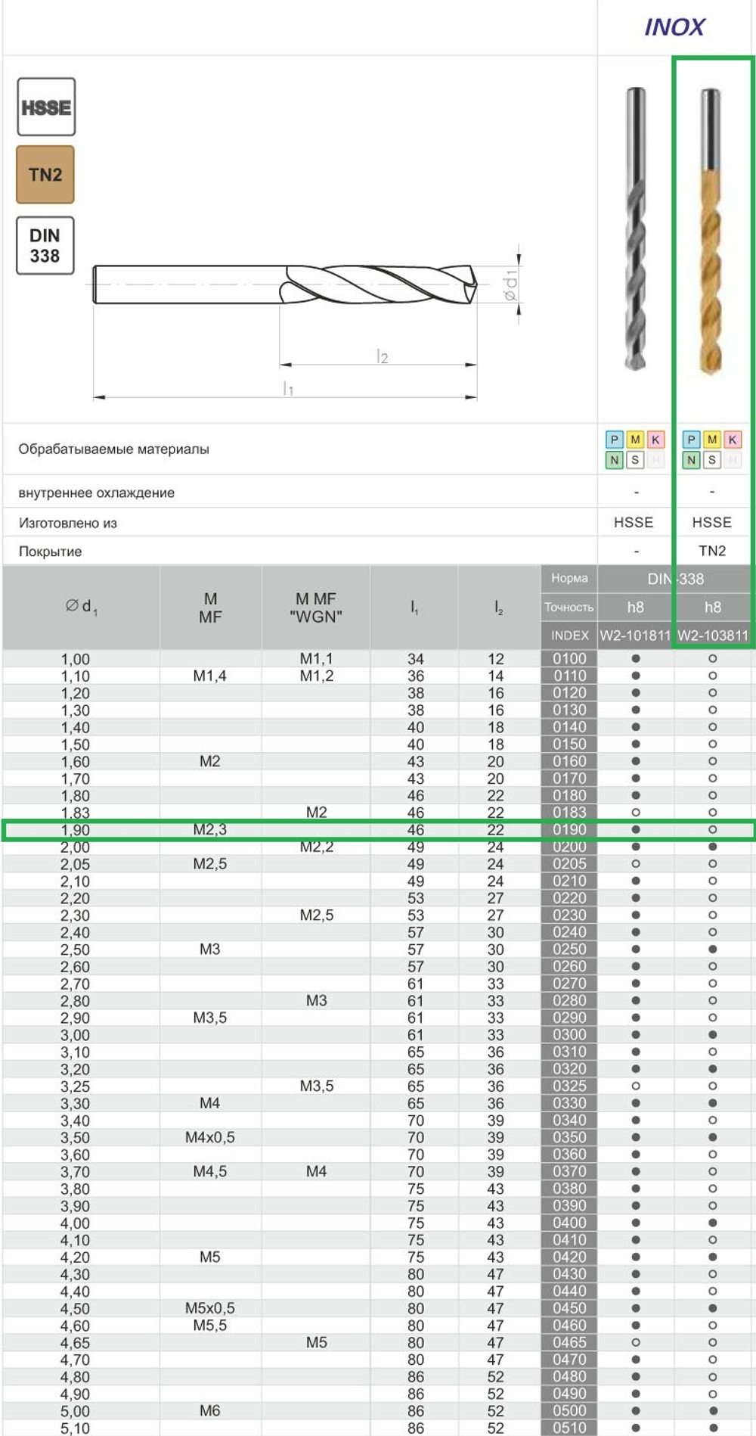Click the 'Точность' header cell

pyautogui.click(x=569, y=608)
